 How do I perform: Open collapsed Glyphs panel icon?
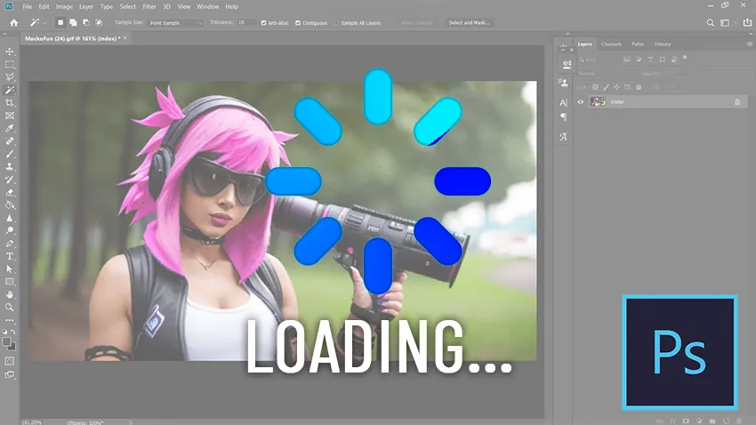coord(563,137)
